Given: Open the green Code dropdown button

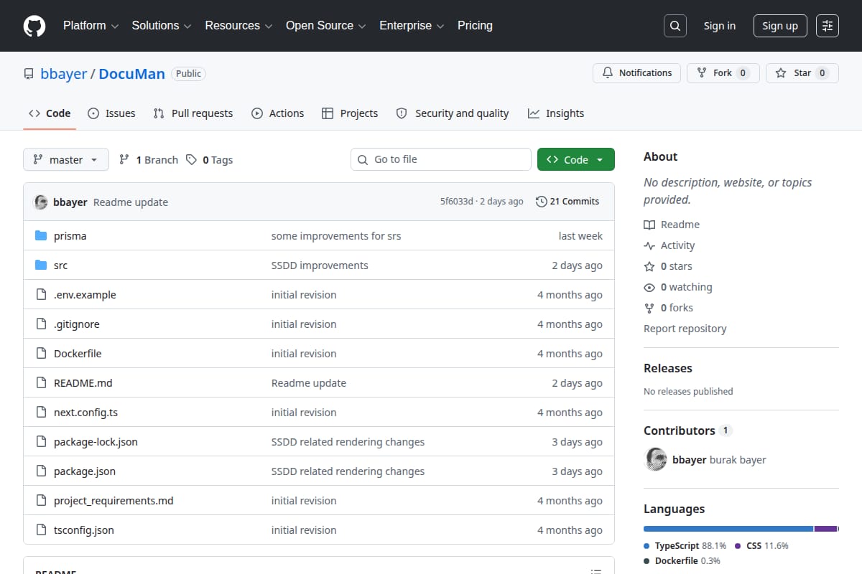Looking at the screenshot, I should coord(576,159).
